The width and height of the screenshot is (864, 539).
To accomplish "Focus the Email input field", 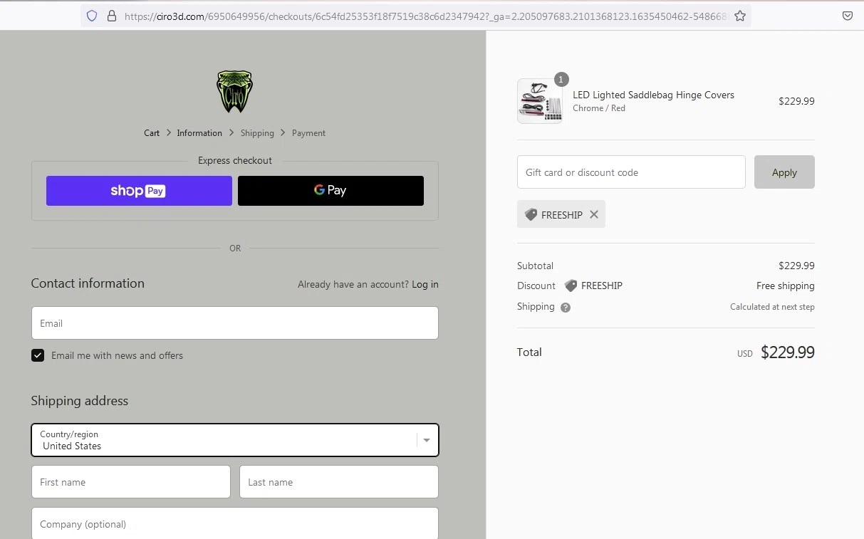I will tap(235, 323).
